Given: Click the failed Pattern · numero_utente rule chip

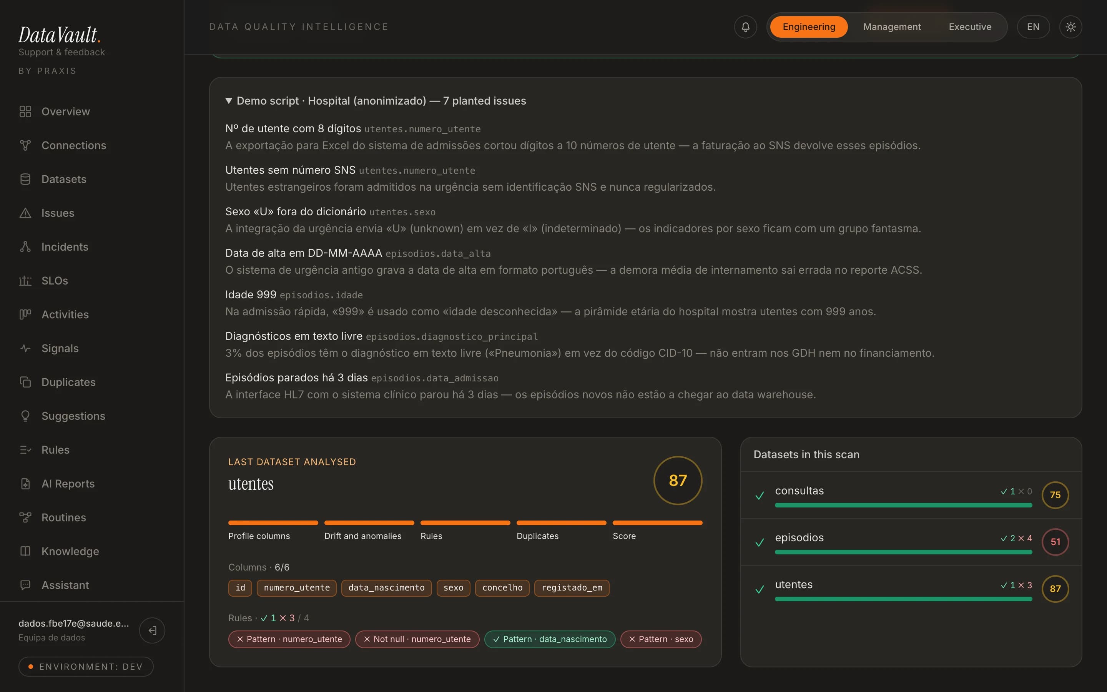Looking at the screenshot, I should click(289, 639).
